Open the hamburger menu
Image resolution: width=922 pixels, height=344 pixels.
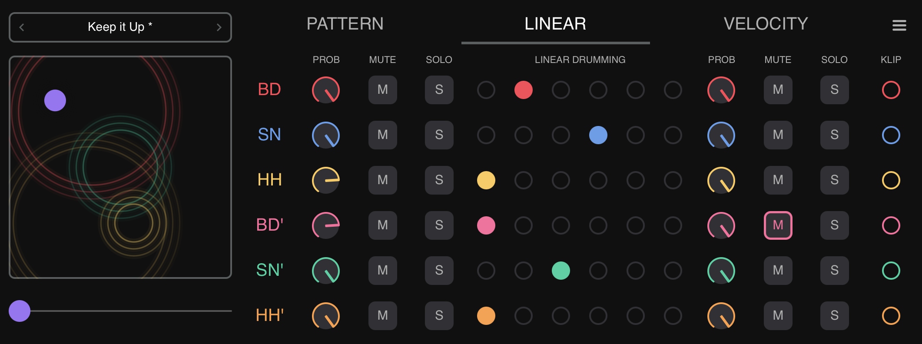[x=899, y=25]
